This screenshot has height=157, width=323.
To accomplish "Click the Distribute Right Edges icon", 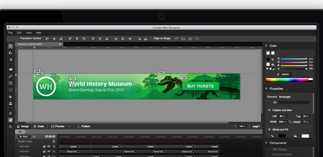I will pyautogui.click(x=130, y=39).
